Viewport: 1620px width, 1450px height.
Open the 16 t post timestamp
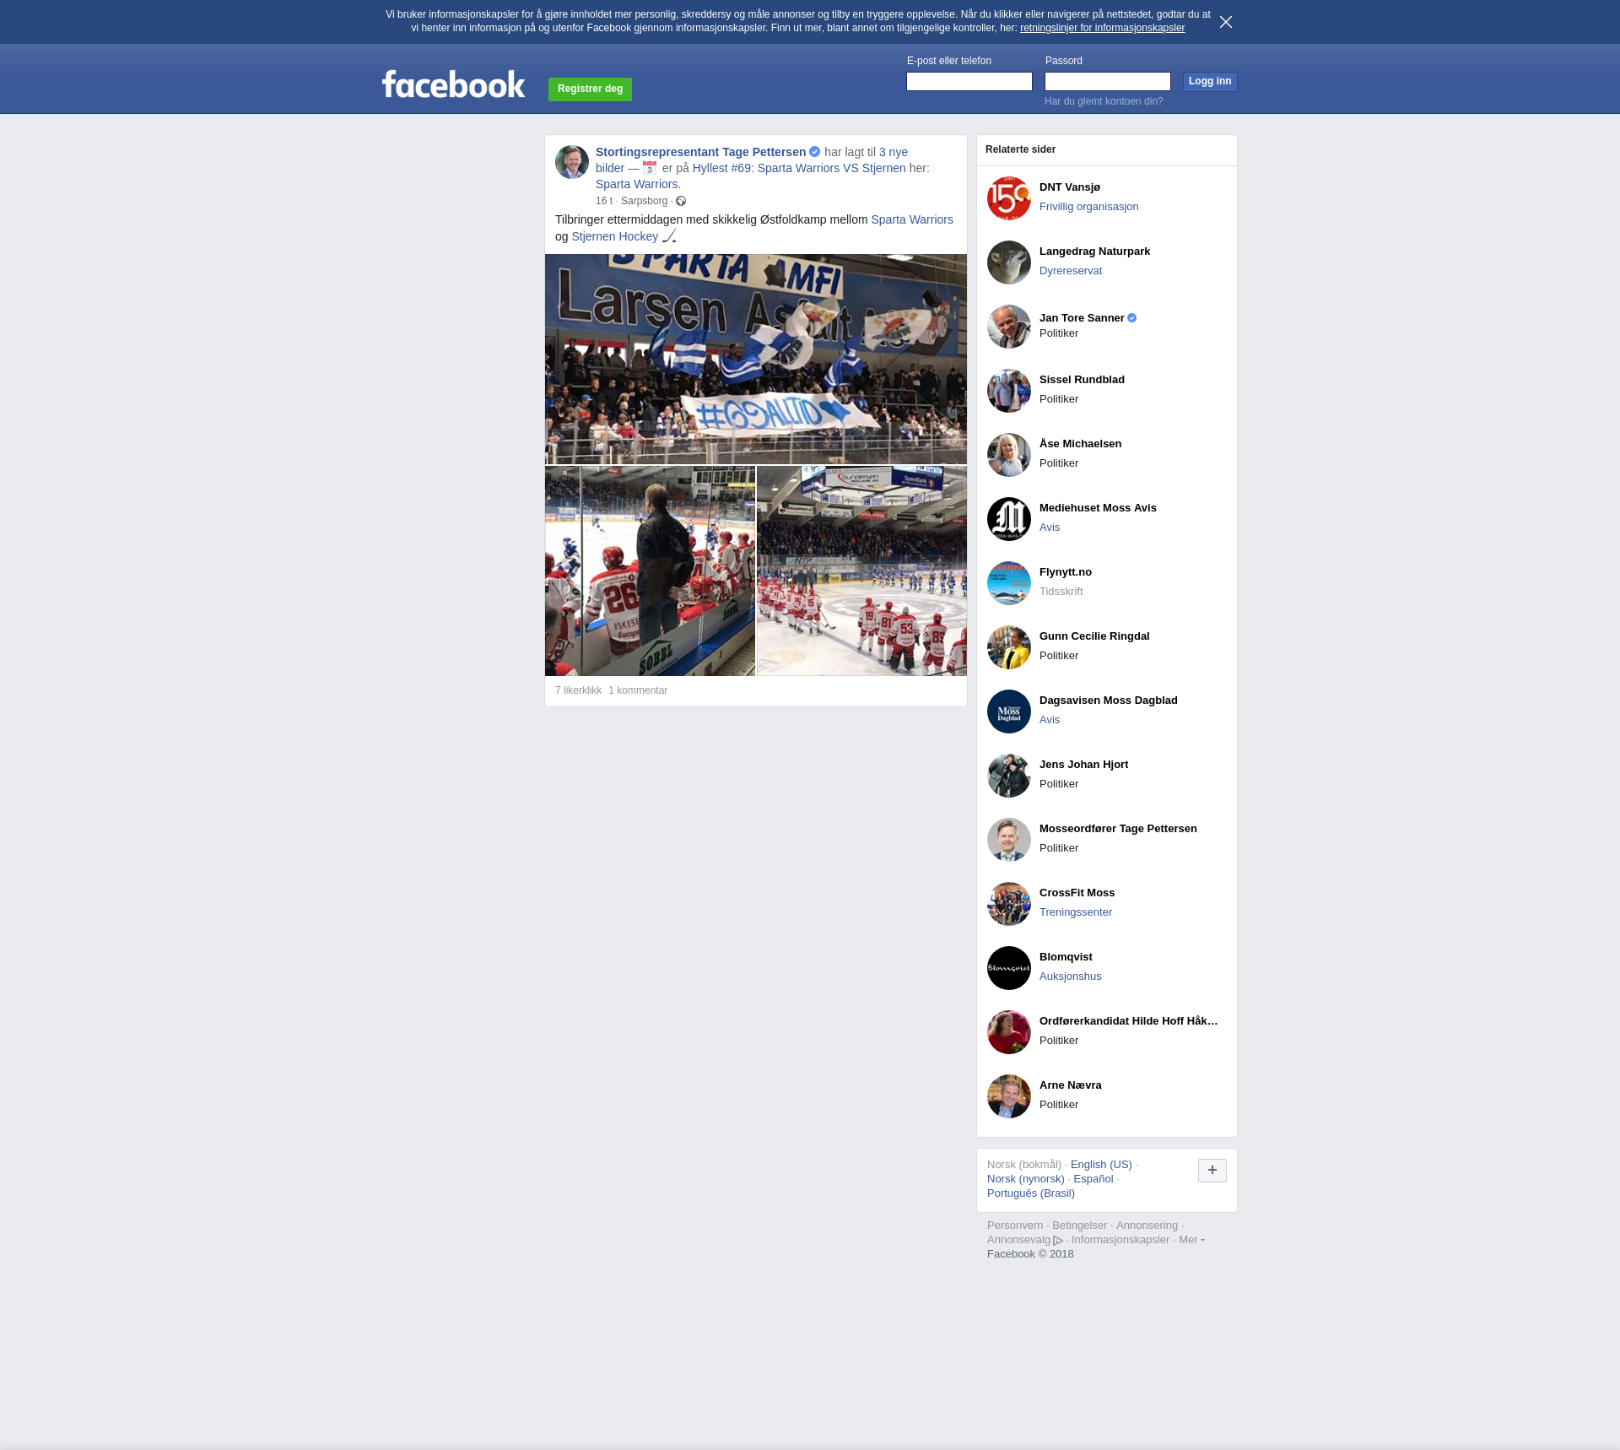click(x=604, y=201)
